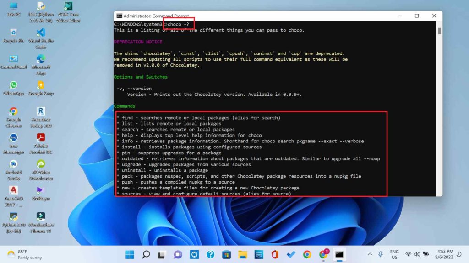Minimize the Command Prompt window
This screenshot has height=263, width=469.
[400, 16]
